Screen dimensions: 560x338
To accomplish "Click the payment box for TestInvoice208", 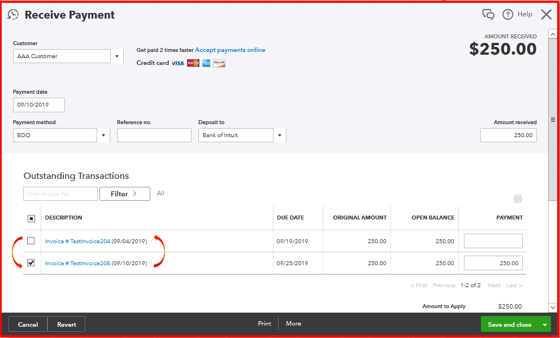I will [x=493, y=263].
